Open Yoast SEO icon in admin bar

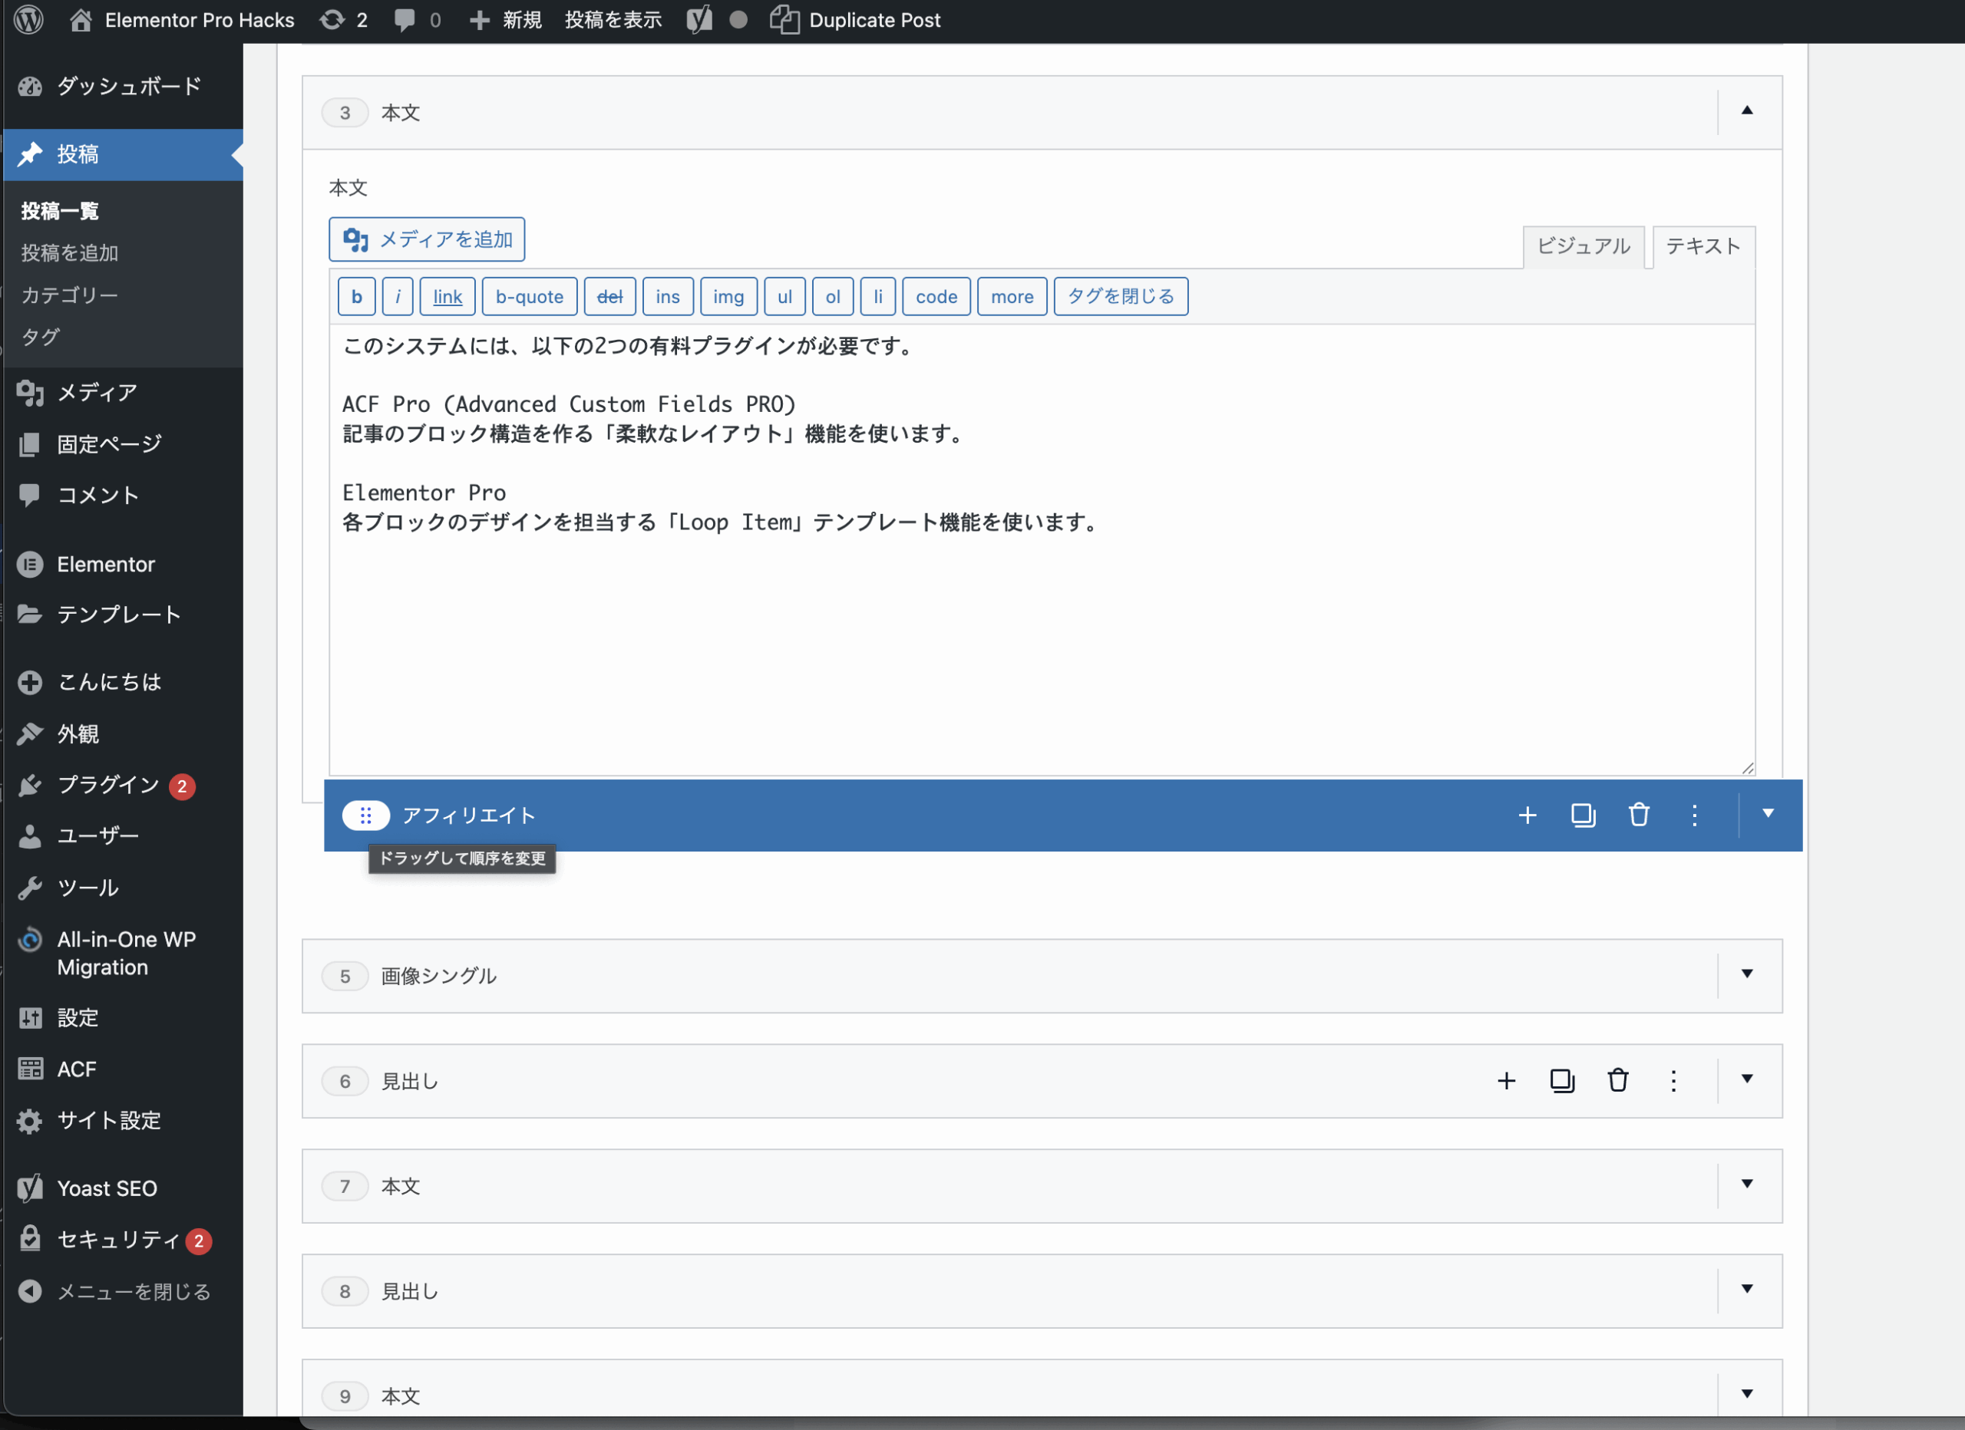(x=699, y=20)
